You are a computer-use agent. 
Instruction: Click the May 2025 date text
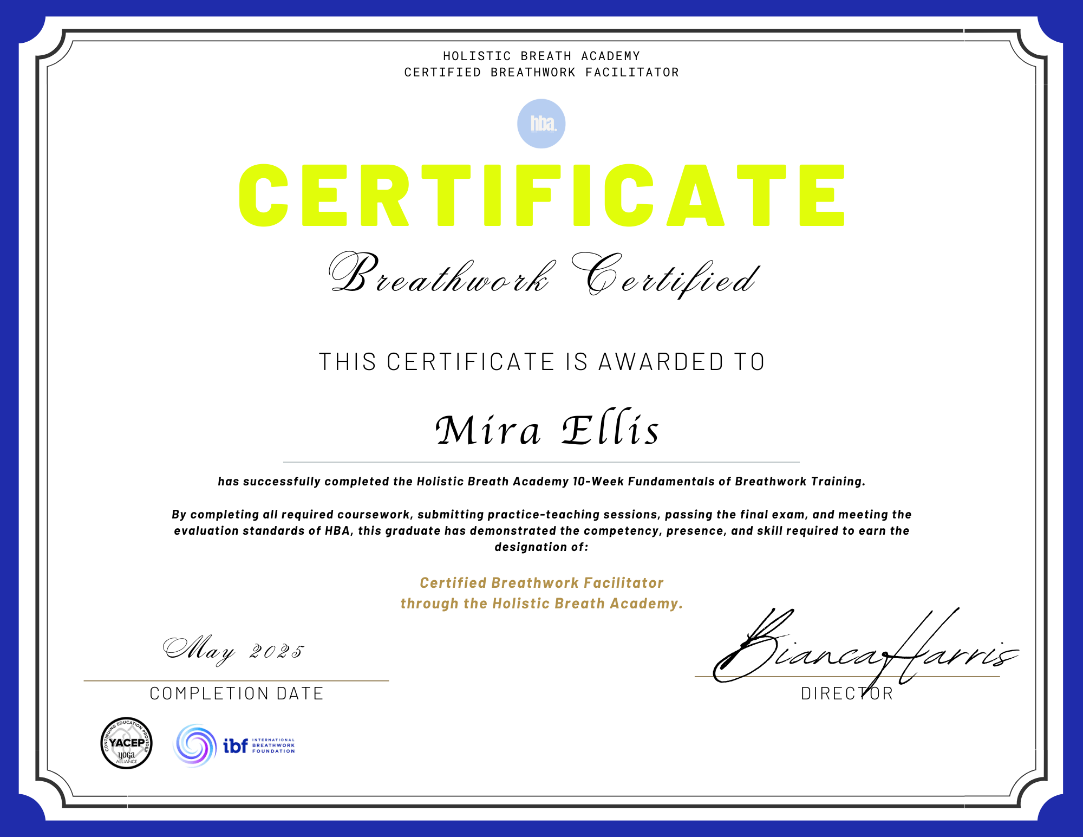(x=234, y=650)
